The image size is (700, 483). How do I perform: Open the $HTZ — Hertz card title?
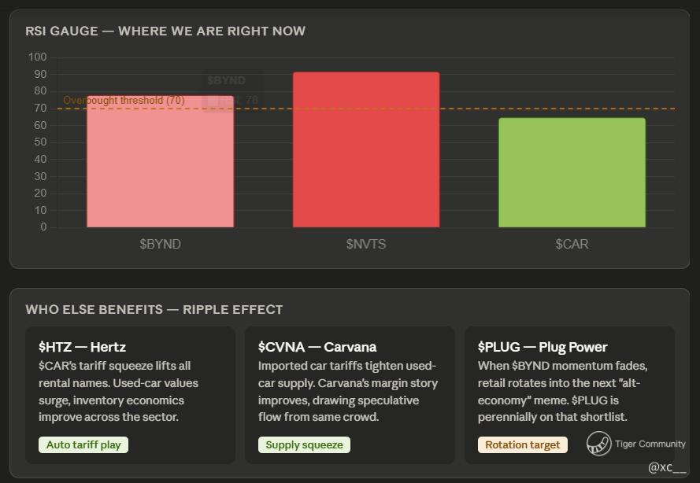(82, 347)
